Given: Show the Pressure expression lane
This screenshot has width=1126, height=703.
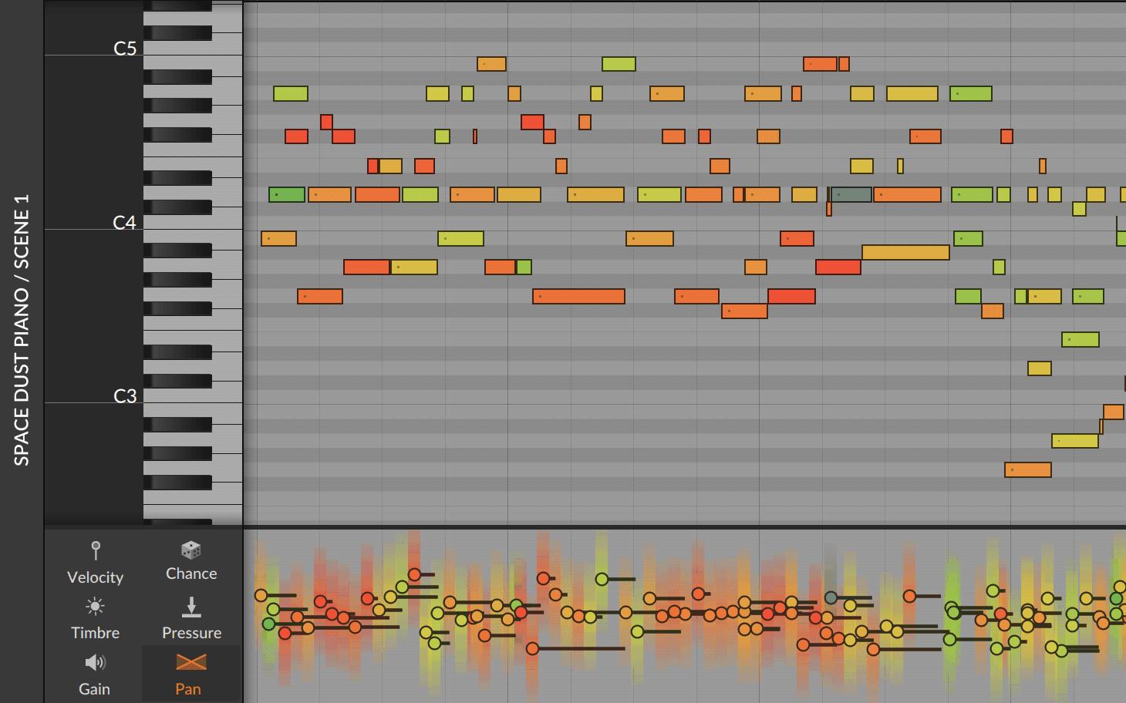Looking at the screenshot, I should tap(191, 619).
